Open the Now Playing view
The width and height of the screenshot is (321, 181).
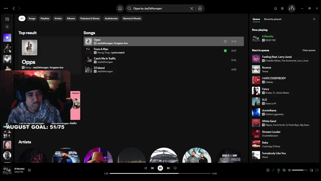(268, 170)
